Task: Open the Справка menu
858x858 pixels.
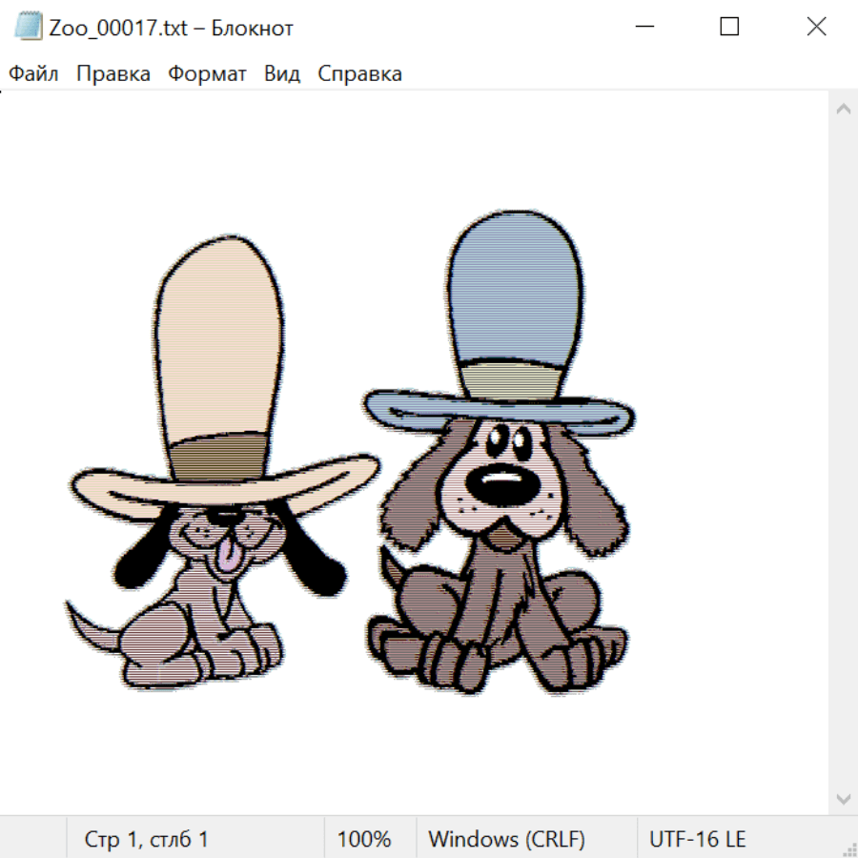Action: click(x=359, y=74)
